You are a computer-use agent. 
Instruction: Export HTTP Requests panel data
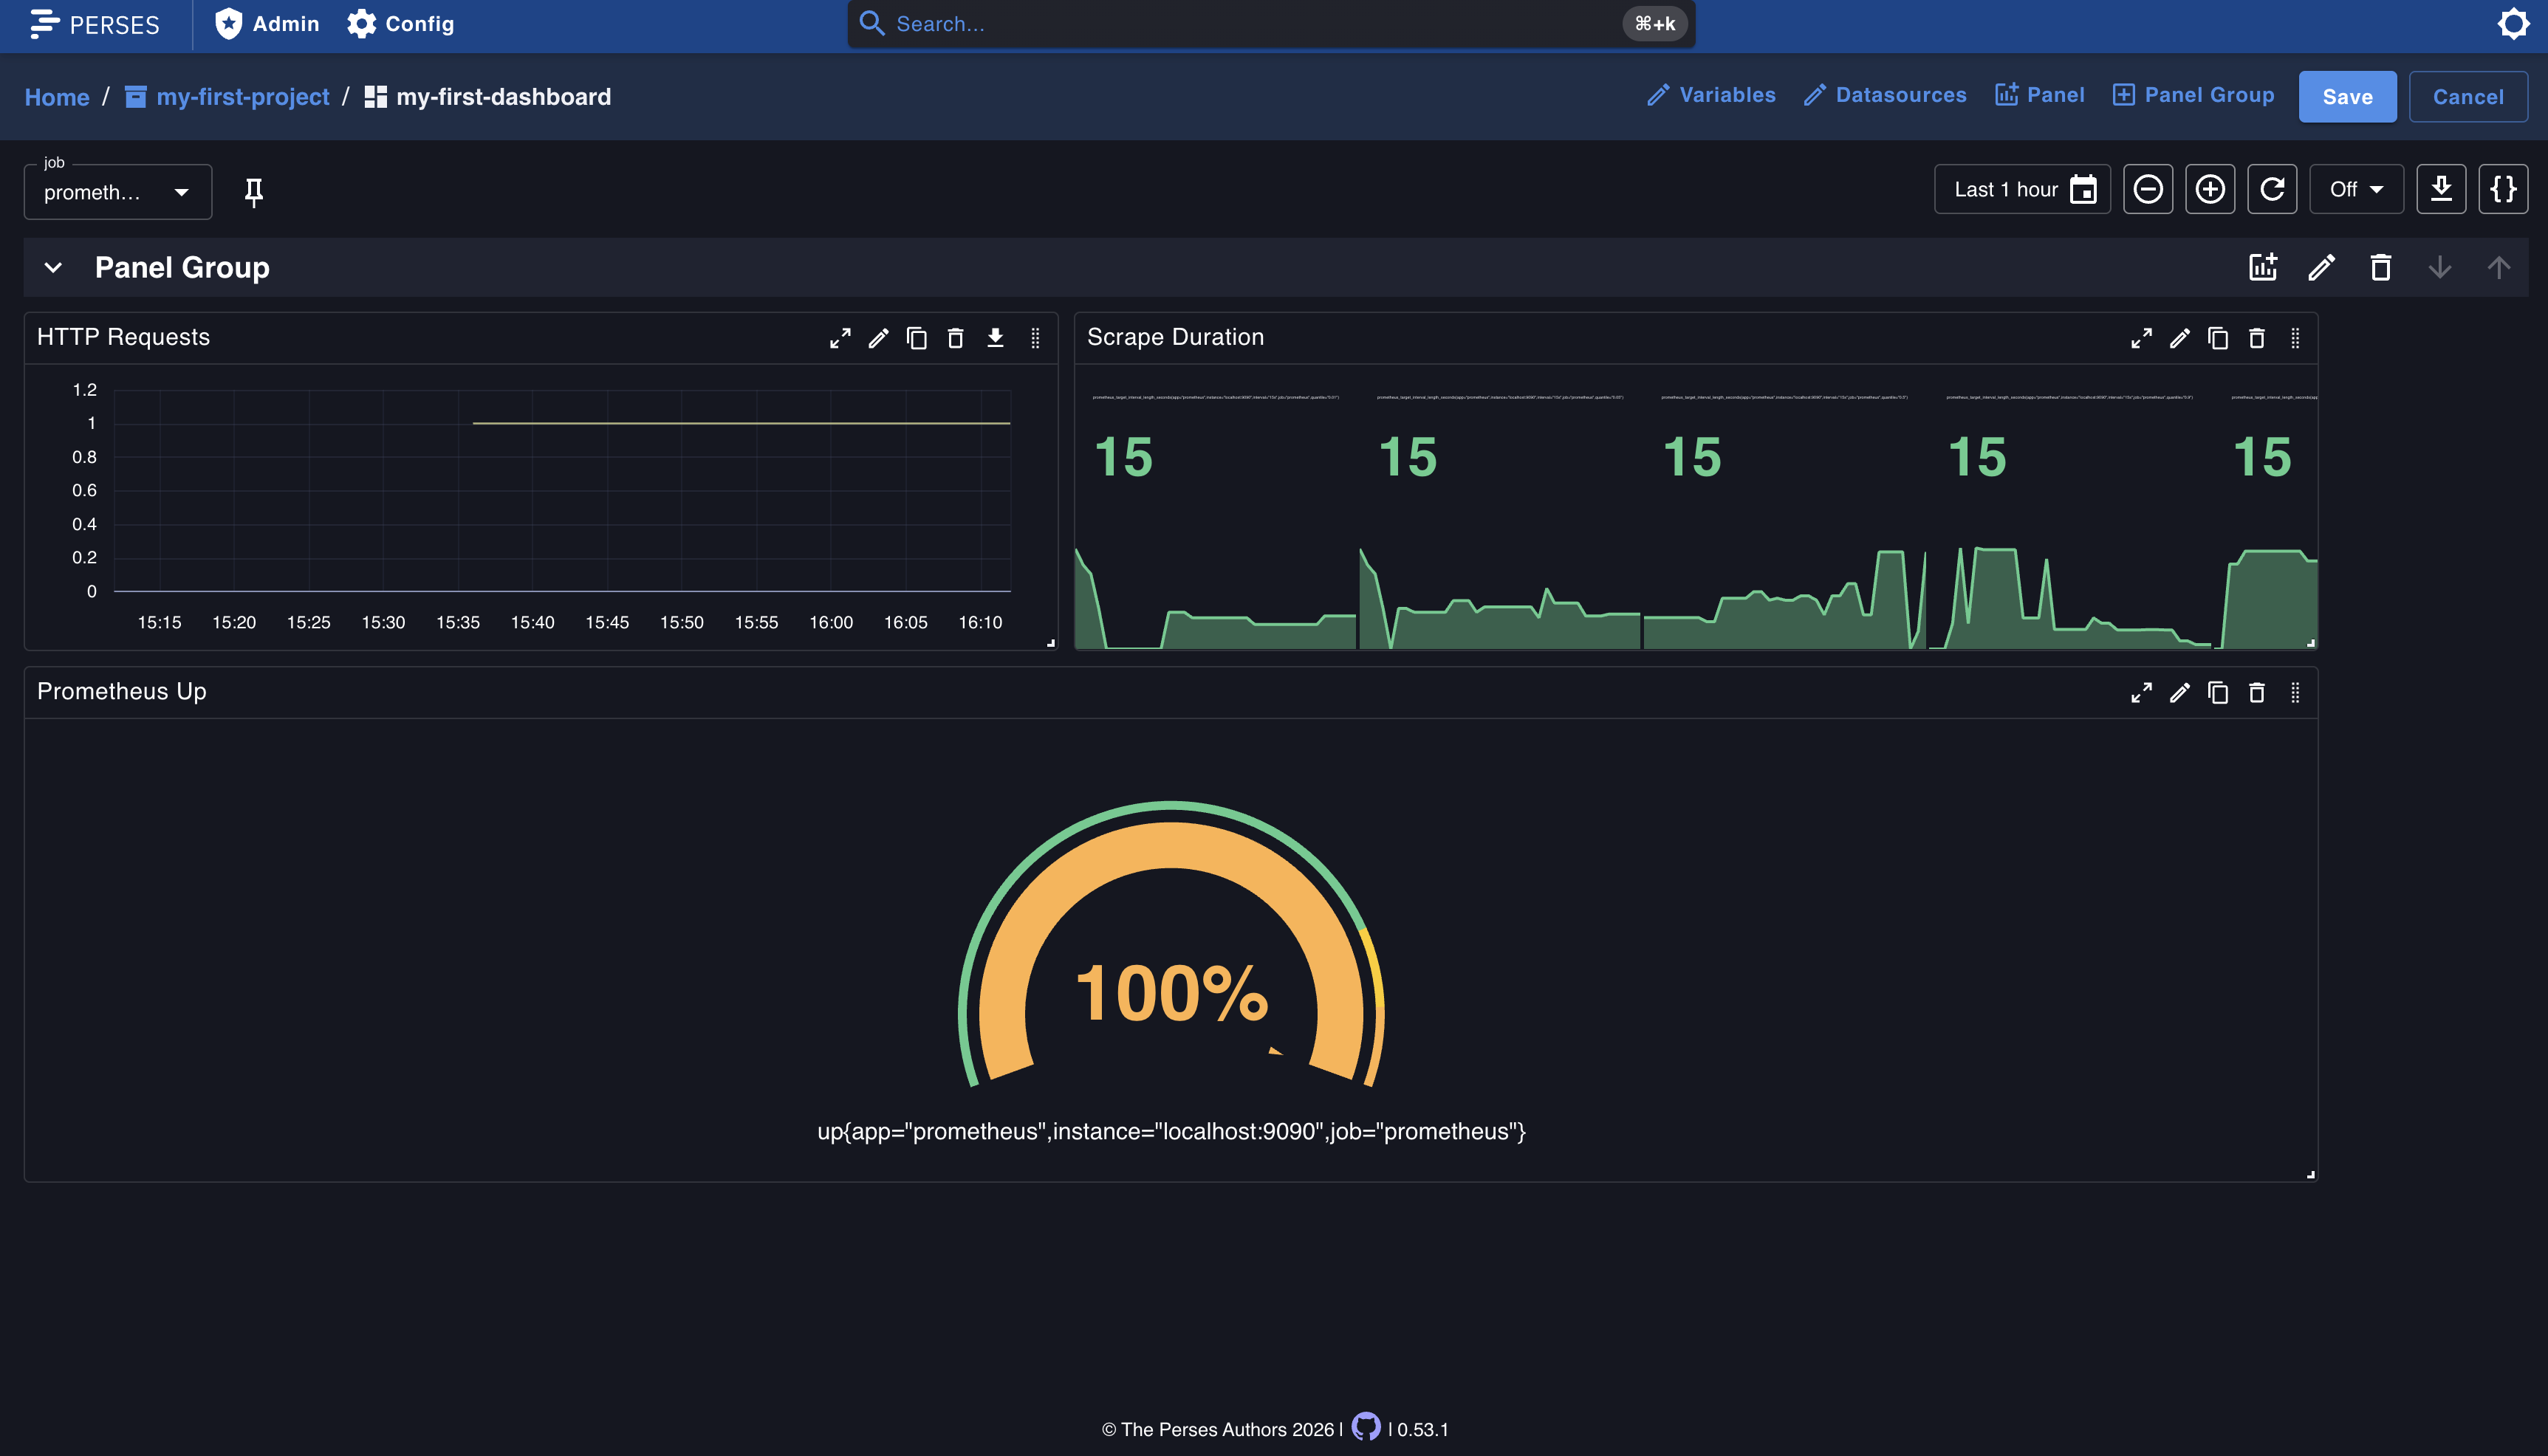click(995, 338)
